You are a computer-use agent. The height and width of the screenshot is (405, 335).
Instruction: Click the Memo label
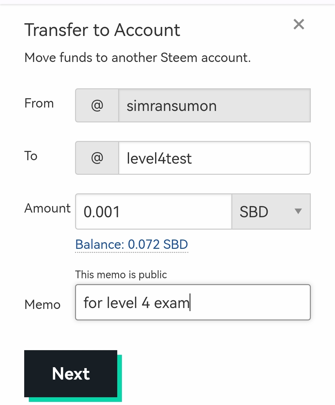(x=42, y=305)
